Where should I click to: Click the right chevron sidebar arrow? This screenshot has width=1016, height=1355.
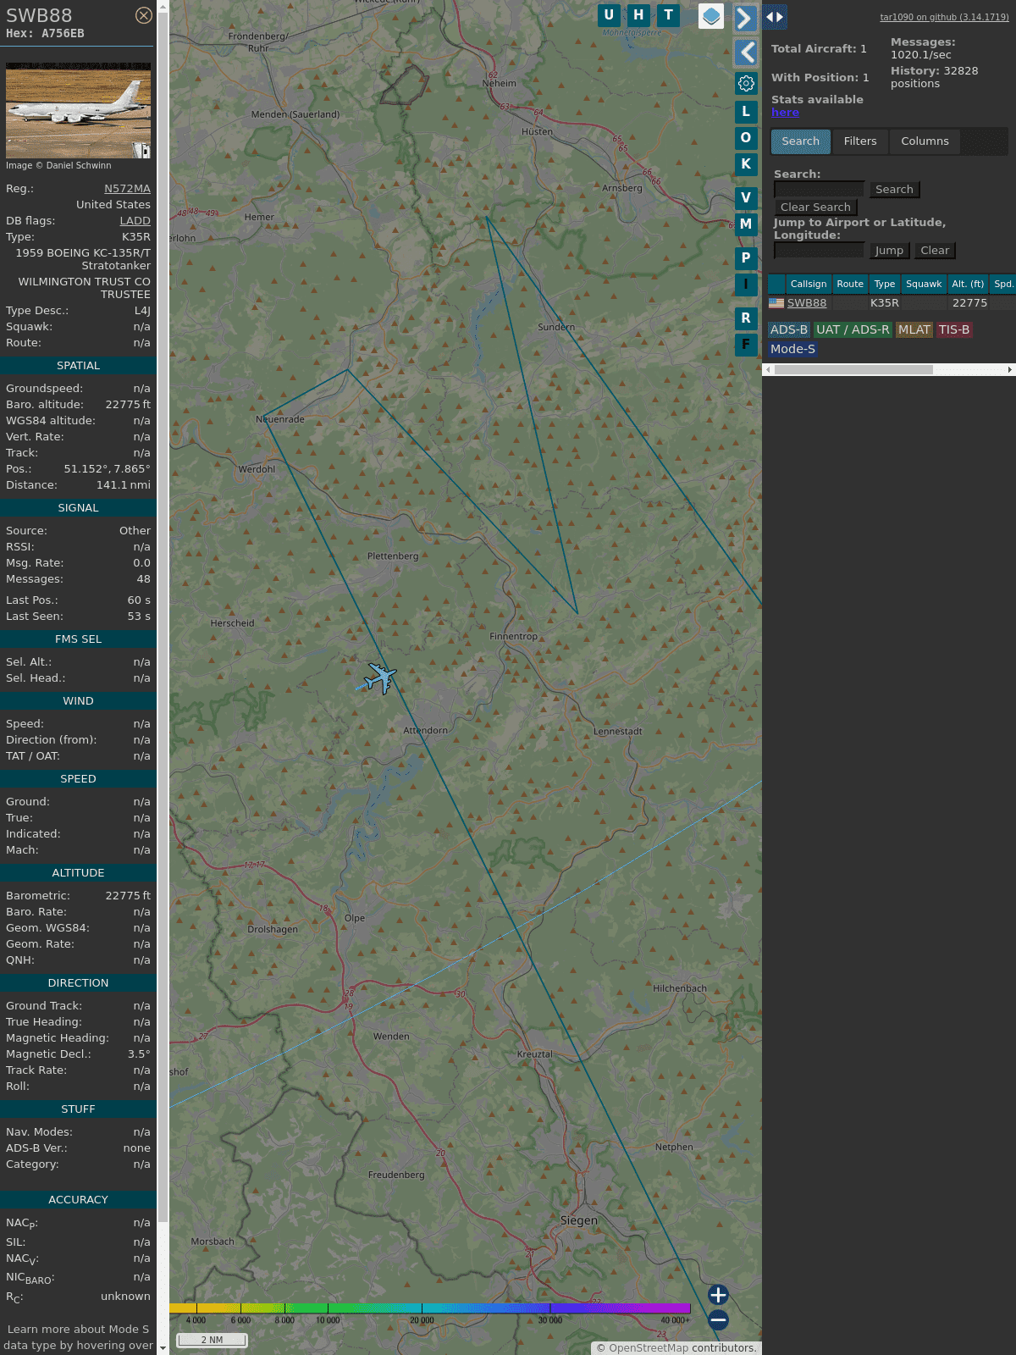(744, 18)
